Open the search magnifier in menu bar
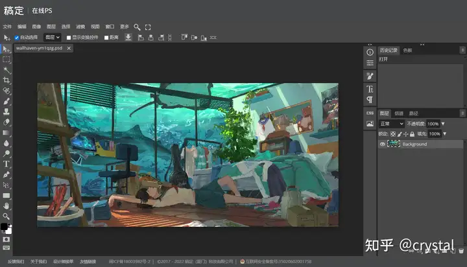467x267 pixels. click(137, 27)
